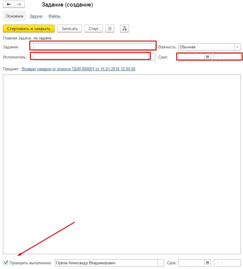Click the Записать button

69,28
